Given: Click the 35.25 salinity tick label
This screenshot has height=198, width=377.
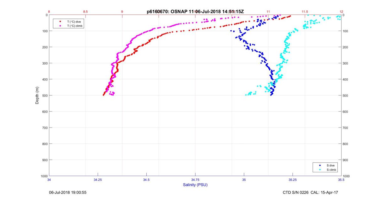Looking at the screenshot, I should point(292,180).
